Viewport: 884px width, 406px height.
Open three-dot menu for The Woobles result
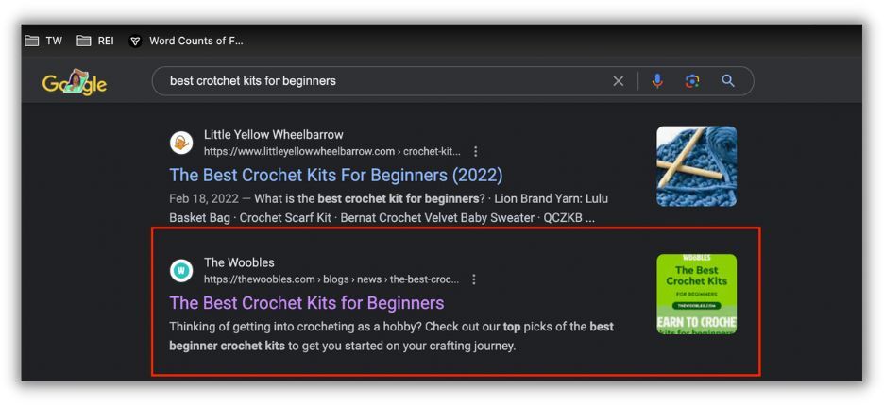[473, 279]
